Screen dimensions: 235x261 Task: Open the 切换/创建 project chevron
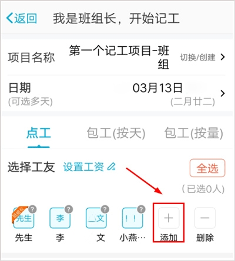(223, 57)
